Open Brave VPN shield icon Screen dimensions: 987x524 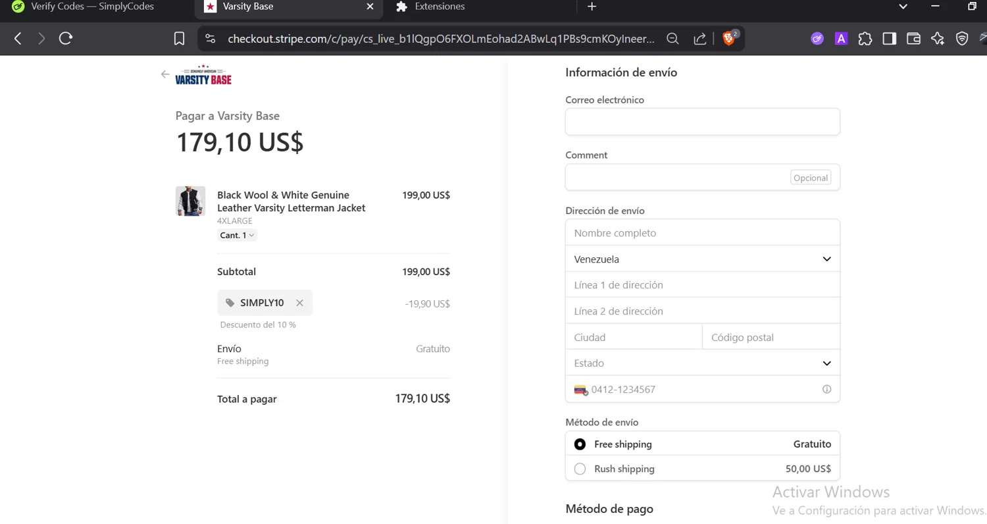[x=962, y=39]
